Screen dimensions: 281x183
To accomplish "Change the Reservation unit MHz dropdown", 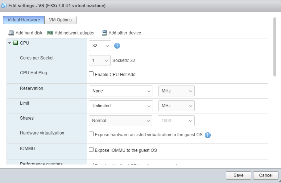I will 176,91.
